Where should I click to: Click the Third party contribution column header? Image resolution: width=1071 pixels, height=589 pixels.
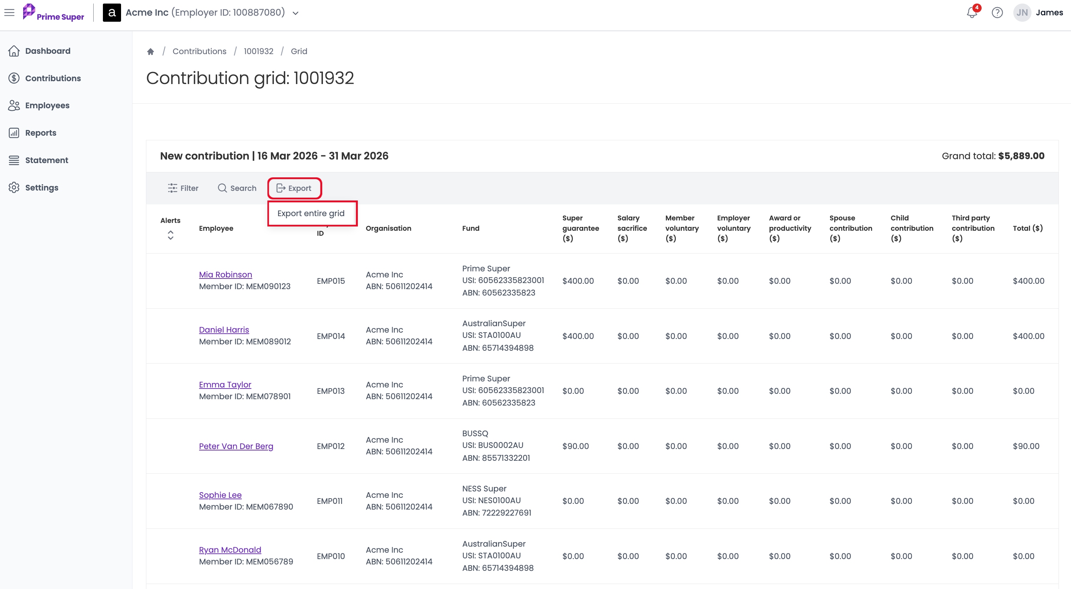pyautogui.click(x=973, y=228)
